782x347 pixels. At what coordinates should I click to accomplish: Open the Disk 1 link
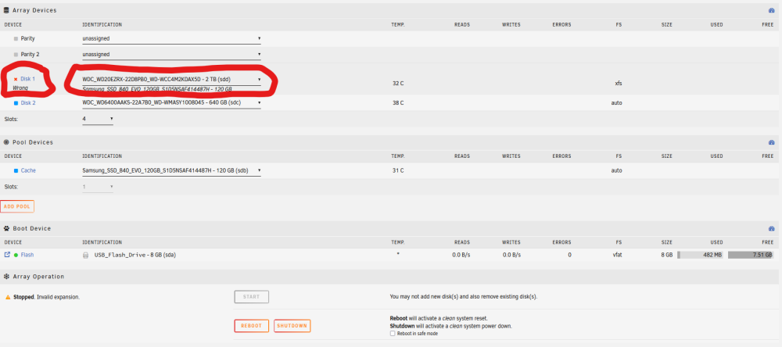pyautogui.click(x=28, y=79)
